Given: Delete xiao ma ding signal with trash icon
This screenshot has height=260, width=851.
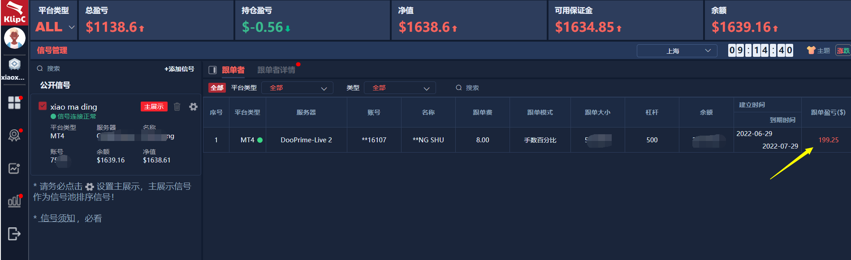Looking at the screenshot, I should pos(177,107).
